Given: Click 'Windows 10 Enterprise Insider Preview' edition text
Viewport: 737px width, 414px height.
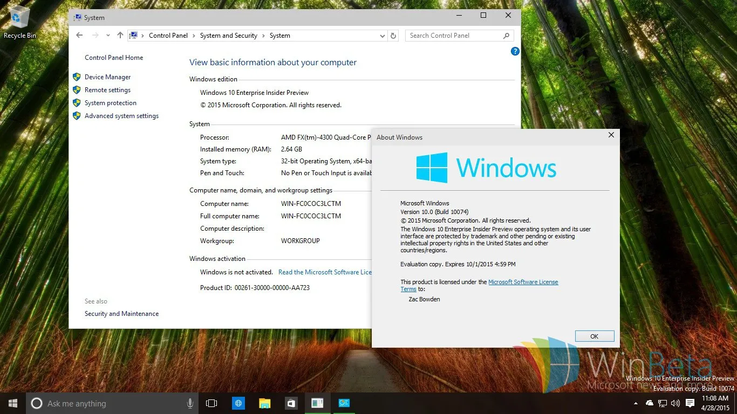Looking at the screenshot, I should point(254,93).
